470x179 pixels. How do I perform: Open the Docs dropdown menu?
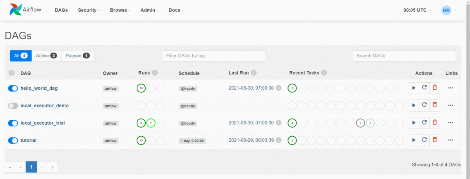pyautogui.click(x=176, y=10)
